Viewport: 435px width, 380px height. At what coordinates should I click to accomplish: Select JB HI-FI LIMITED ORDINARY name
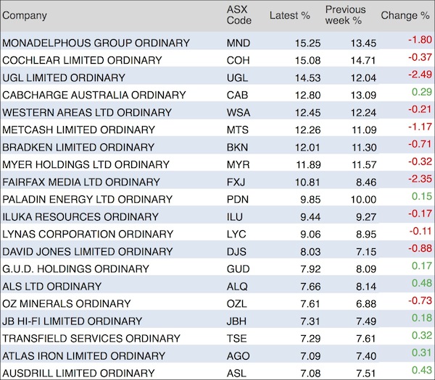(x=72, y=321)
